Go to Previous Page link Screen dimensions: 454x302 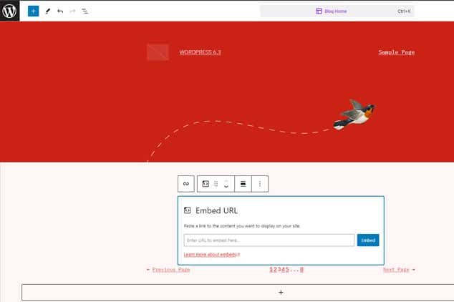point(171,270)
